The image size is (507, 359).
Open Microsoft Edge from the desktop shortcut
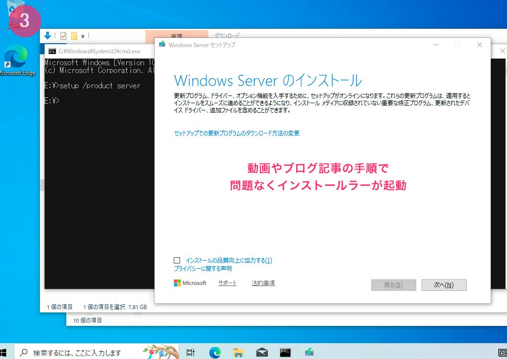coord(16,61)
